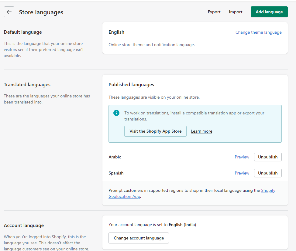Click the Add language button
The image size is (296, 251).
click(269, 12)
